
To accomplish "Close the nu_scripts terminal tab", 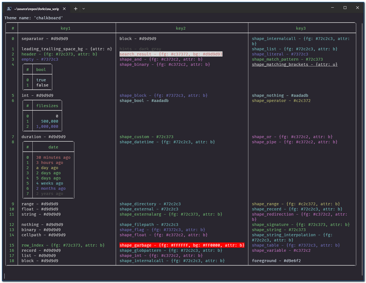I will click(x=64, y=9).
